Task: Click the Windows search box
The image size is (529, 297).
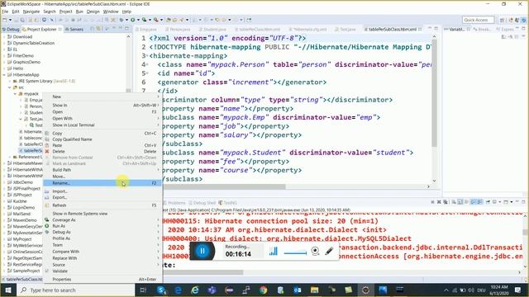Action: pos(75,290)
